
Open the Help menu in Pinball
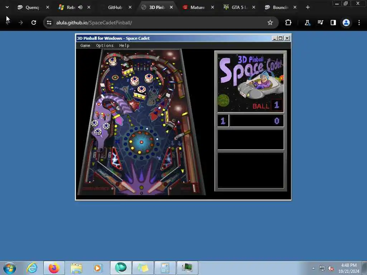pyautogui.click(x=124, y=45)
